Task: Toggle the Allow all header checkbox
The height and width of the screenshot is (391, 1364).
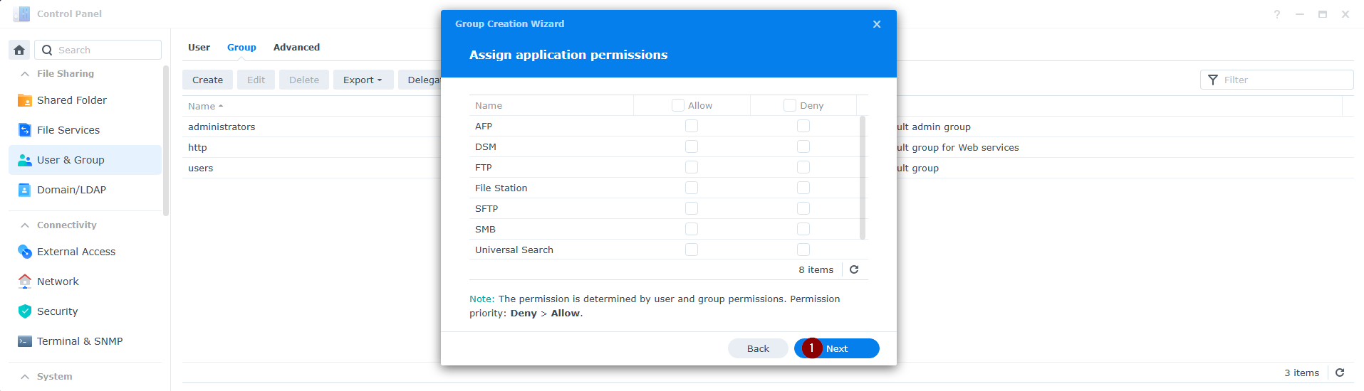Action: click(677, 105)
